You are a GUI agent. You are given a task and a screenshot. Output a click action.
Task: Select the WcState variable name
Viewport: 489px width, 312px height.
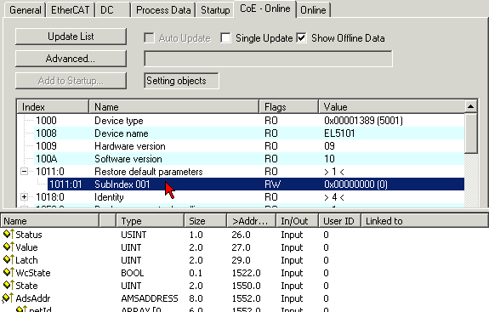(33, 273)
